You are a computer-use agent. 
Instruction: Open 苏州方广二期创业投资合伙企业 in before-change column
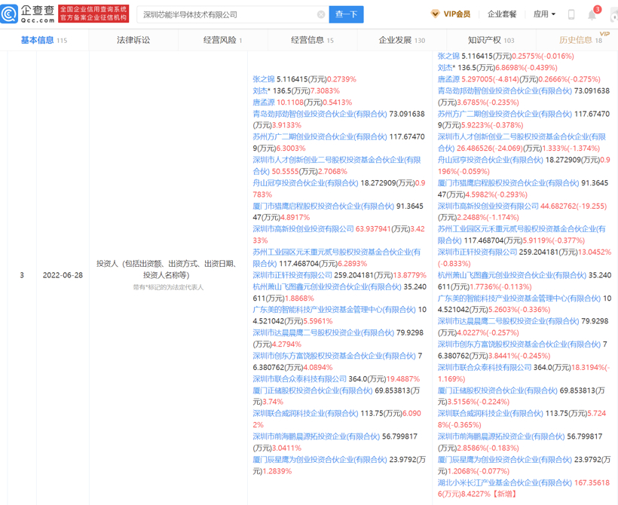point(320,137)
